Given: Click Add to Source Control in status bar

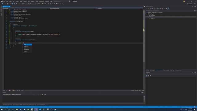Looking at the screenshot, I should coord(187,107).
